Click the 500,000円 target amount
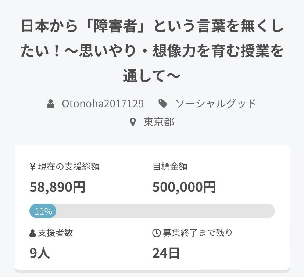This screenshot has height=277, width=304. point(184,187)
